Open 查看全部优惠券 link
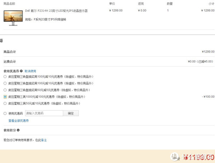The width and height of the screenshot is (215, 163). pos(19,121)
